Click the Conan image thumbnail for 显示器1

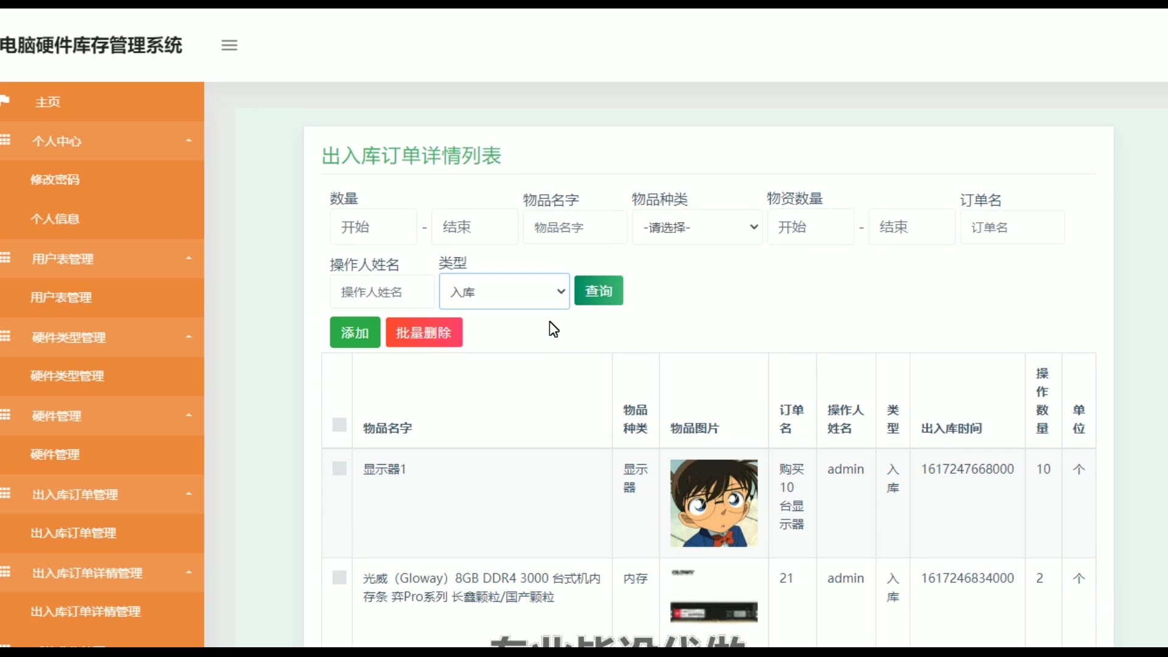(714, 503)
